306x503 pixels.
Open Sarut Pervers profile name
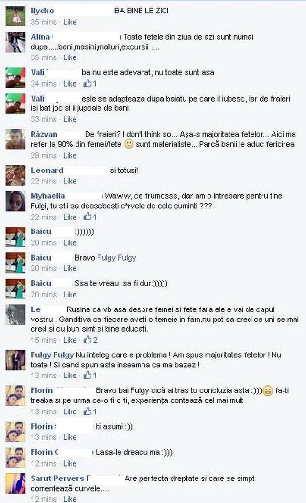coord(57,478)
